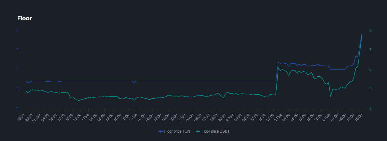The height and width of the screenshot is (141, 387).
Task: Click the 2 Feb date label
Action: pos(134,116)
